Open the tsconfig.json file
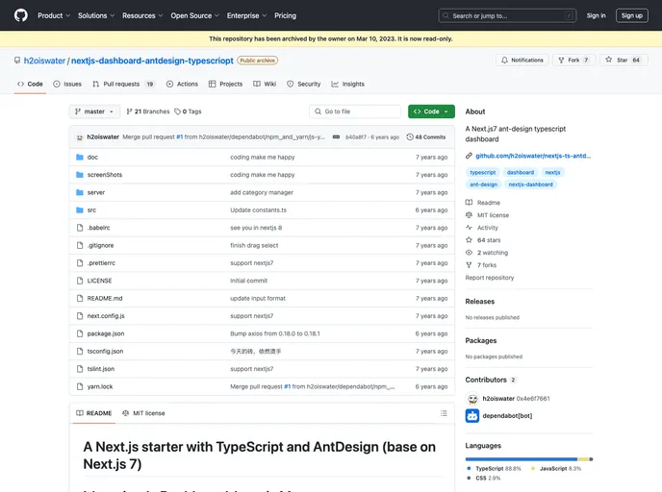This screenshot has width=662, height=492. [105, 352]
